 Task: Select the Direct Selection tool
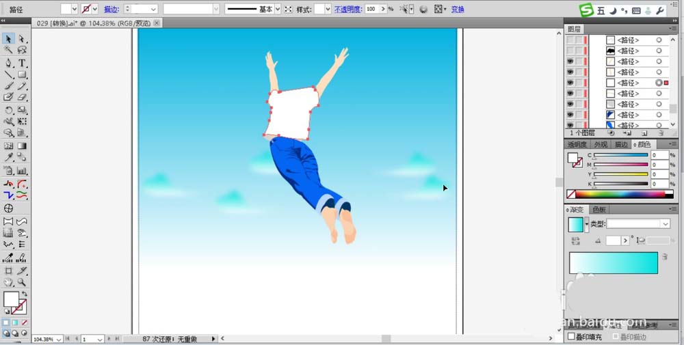22,40
